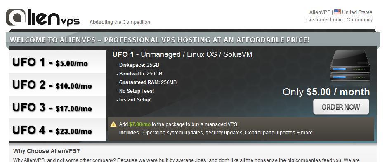Click the AlienVPS logo emblem

(x=16, y=17)
